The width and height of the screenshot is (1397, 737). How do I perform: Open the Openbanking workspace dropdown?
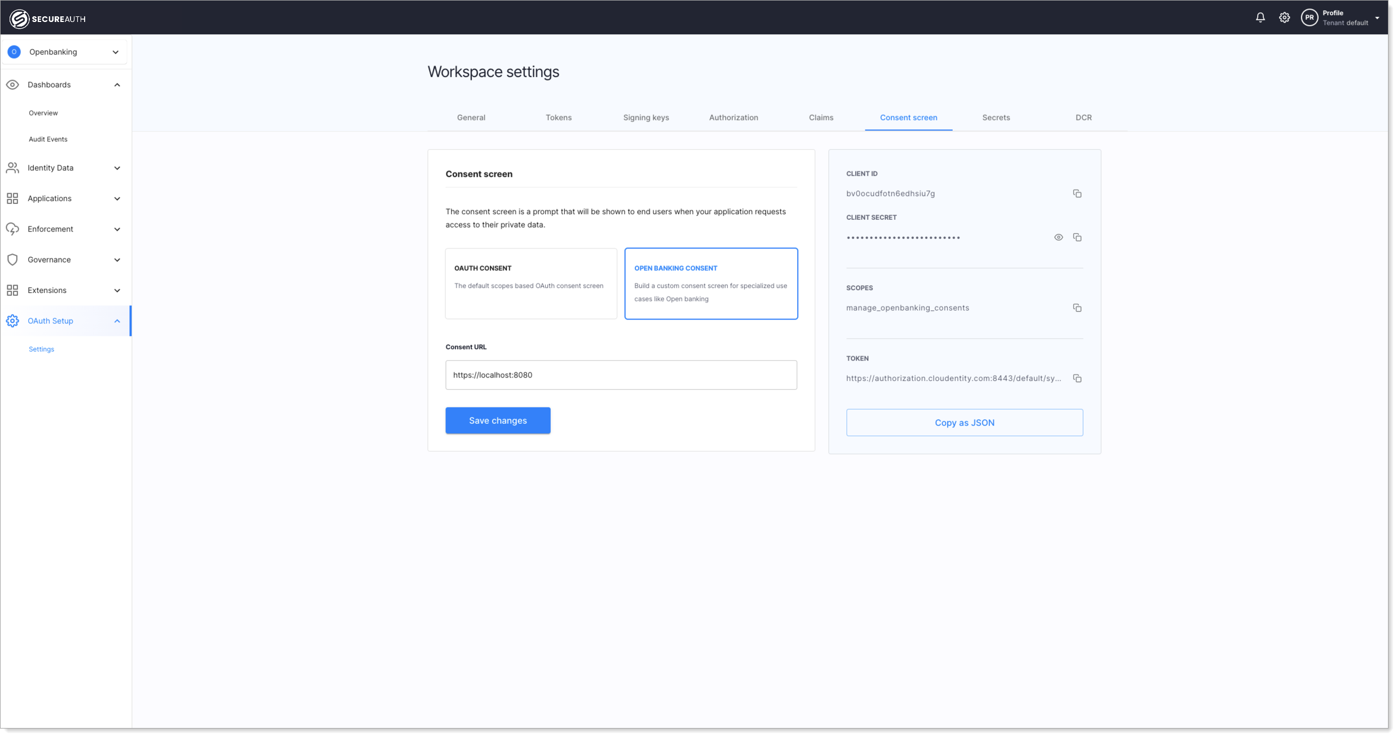[x=64, y=52]
